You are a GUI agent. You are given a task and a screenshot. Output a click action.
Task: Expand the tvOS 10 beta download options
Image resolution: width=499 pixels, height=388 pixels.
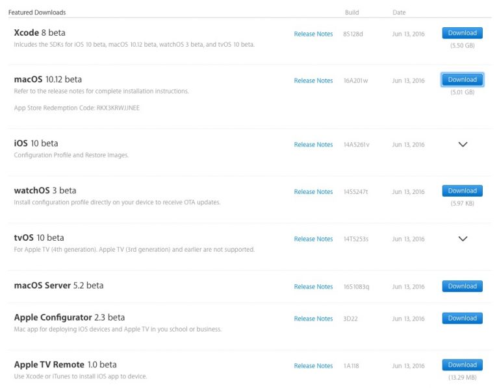click(x=463, y=239)
